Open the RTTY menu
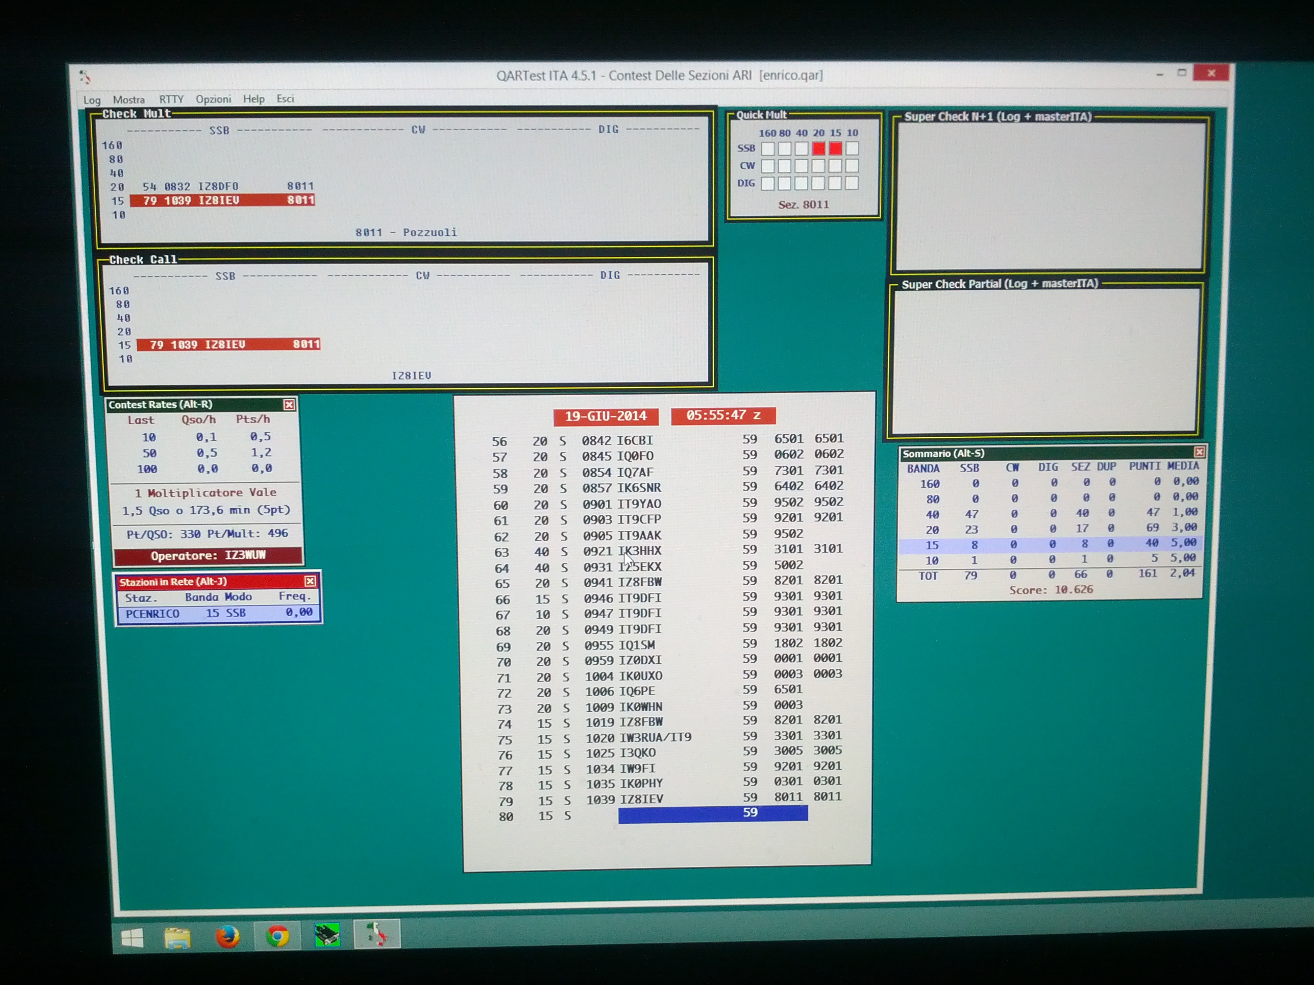This screenshot has width=1314, height=985. point(171,99)
